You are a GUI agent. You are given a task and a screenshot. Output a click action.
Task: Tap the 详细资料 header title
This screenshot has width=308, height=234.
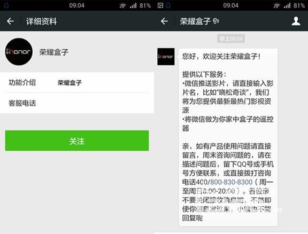coord(42,21)
